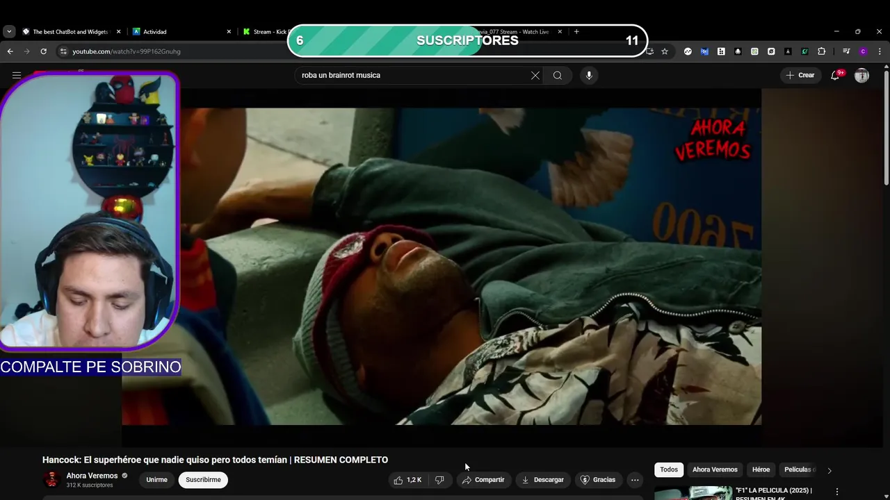This screenshot has height=500, width=890.
Task: Open the green swoosh extension icon
Action: (804, 51)
